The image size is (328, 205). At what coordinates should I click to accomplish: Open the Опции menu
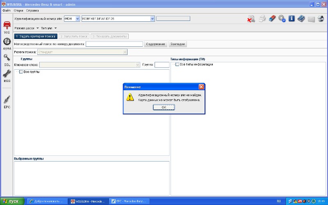[x=18, y=11]
